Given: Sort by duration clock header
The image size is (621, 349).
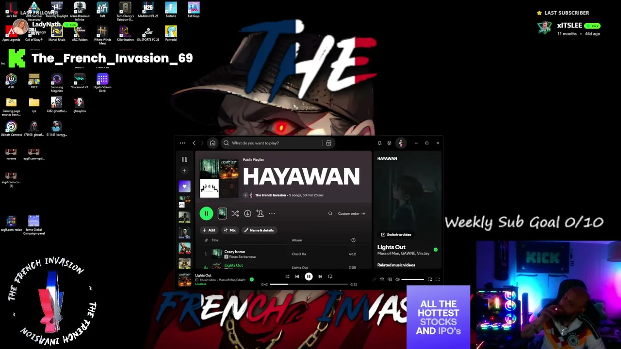Looking at the screenshot, I should point(353,240).
